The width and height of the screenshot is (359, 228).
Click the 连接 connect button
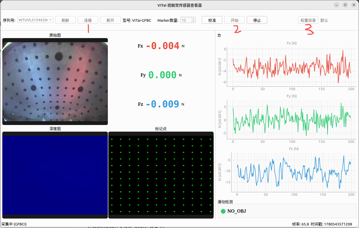(x=88, y=20)
